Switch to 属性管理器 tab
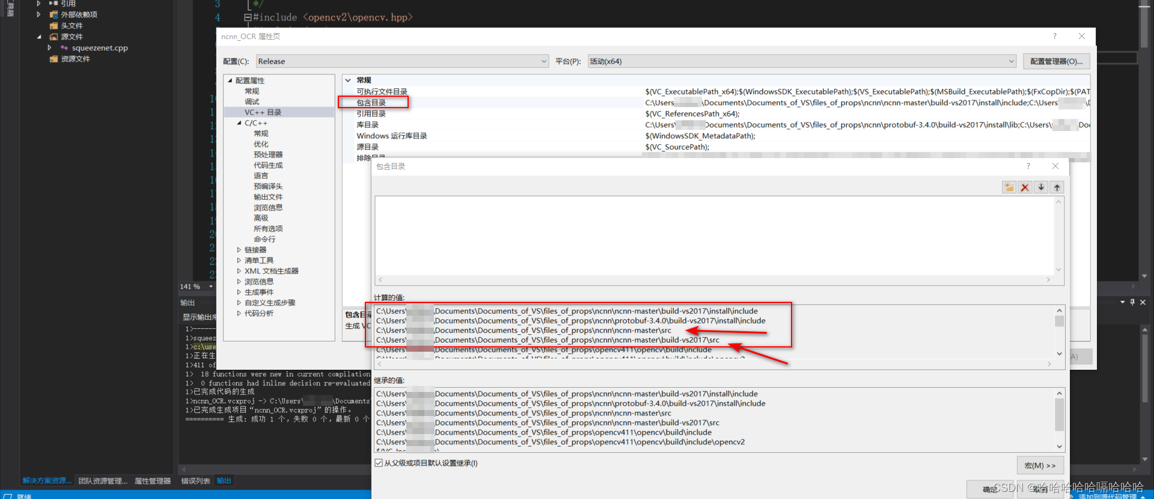 click(153, 480)
